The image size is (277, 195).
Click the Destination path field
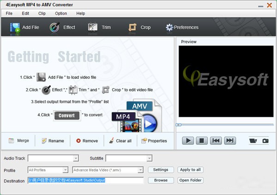pos(86,181)
